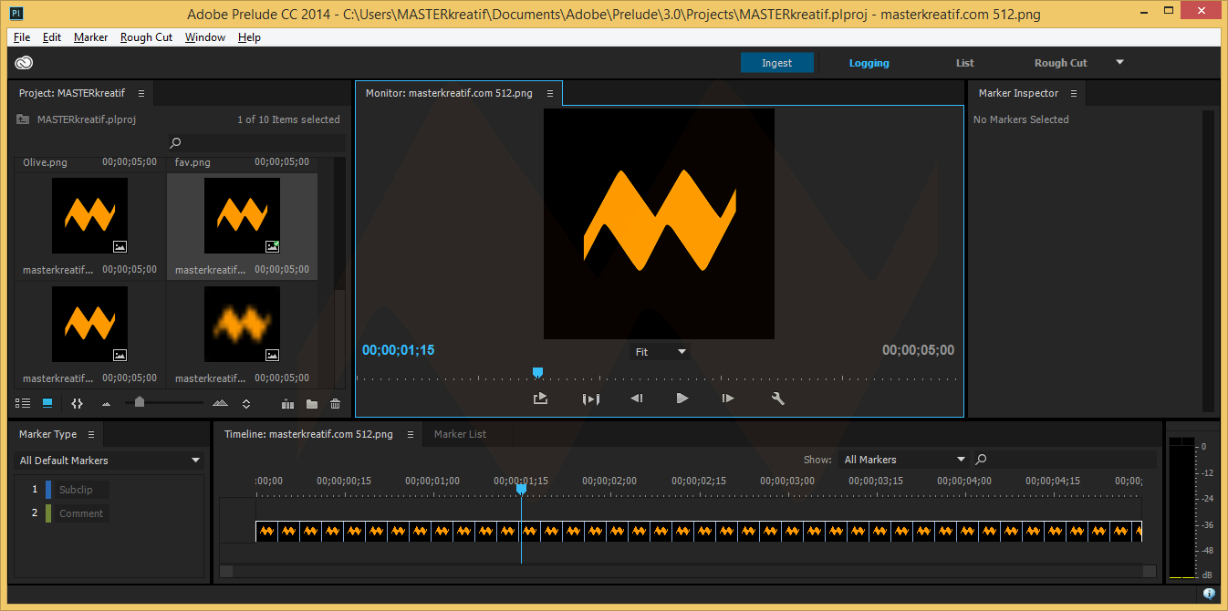Switch to Rough Cut workspace
The height and width of the screenshot is (611, 1228).
(x=1060, y=63)
